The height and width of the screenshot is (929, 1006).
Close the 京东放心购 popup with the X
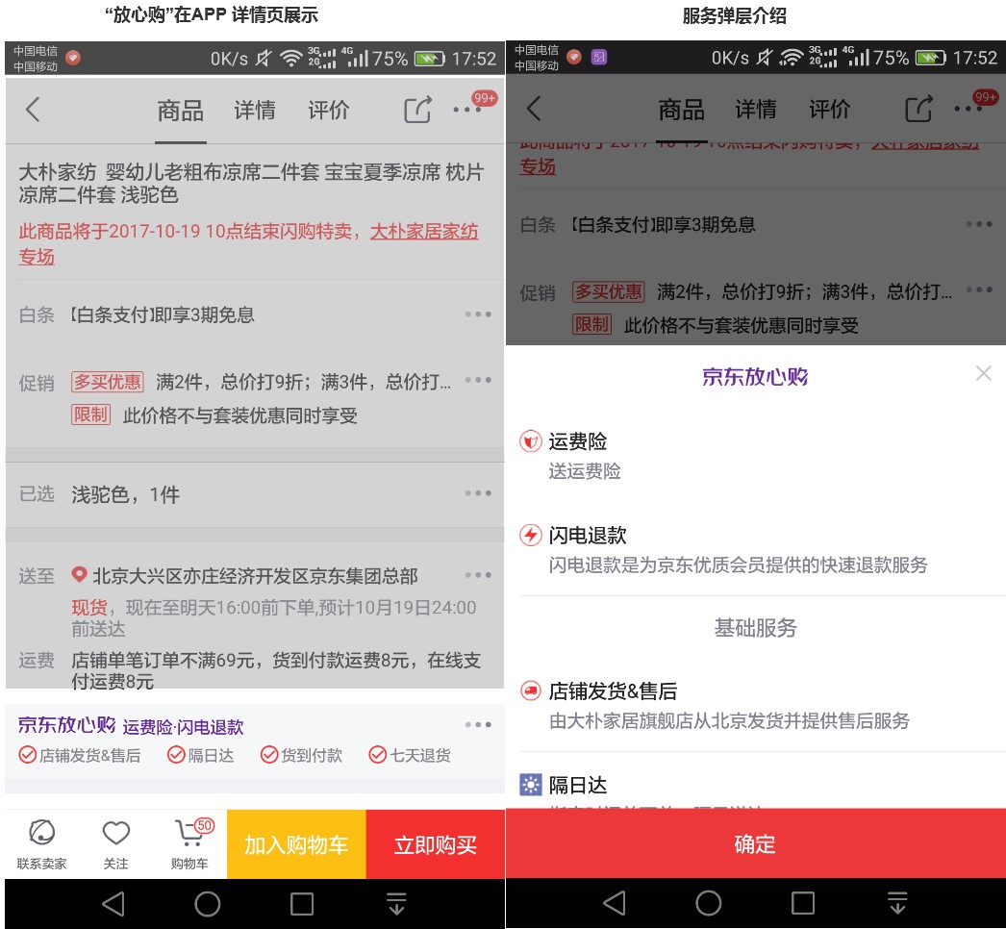(984, 373)
